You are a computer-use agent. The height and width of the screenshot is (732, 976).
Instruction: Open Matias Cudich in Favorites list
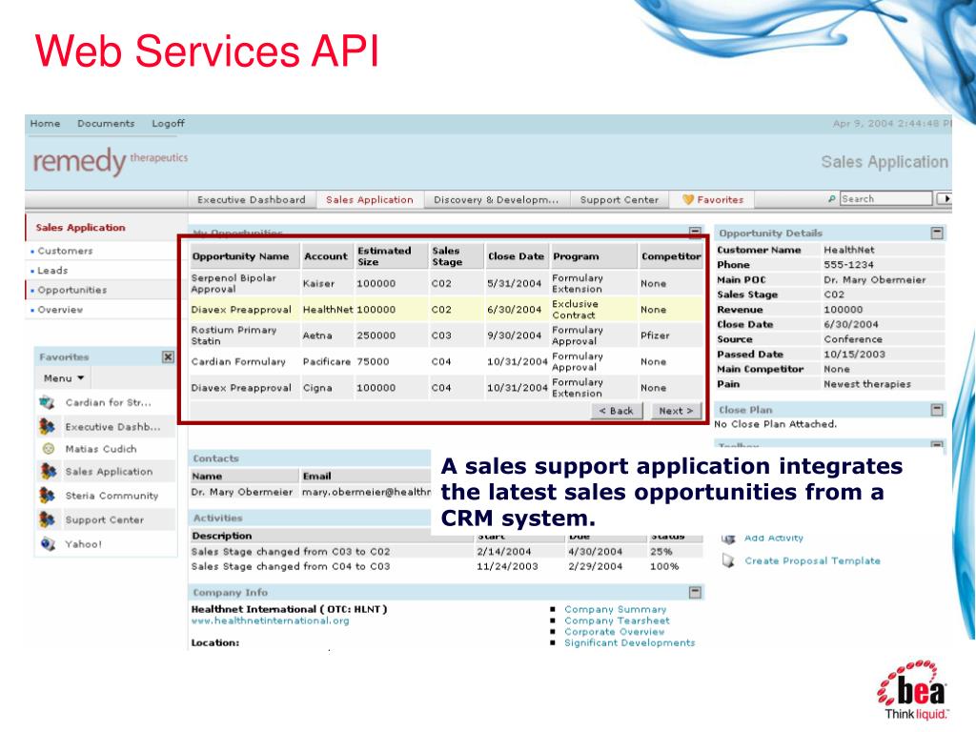pos(101,449)
